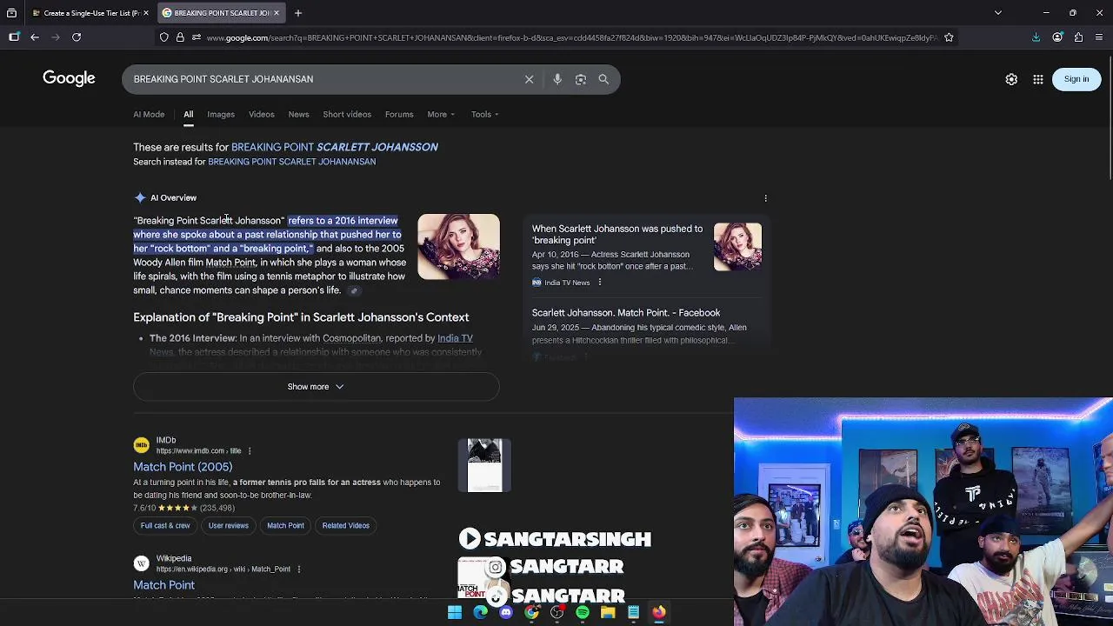Click the magnifier search icon

coord(603,79)
